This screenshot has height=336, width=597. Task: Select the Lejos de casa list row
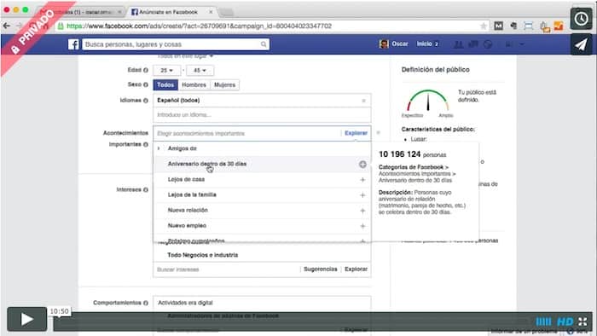click(x=262, y=180)
